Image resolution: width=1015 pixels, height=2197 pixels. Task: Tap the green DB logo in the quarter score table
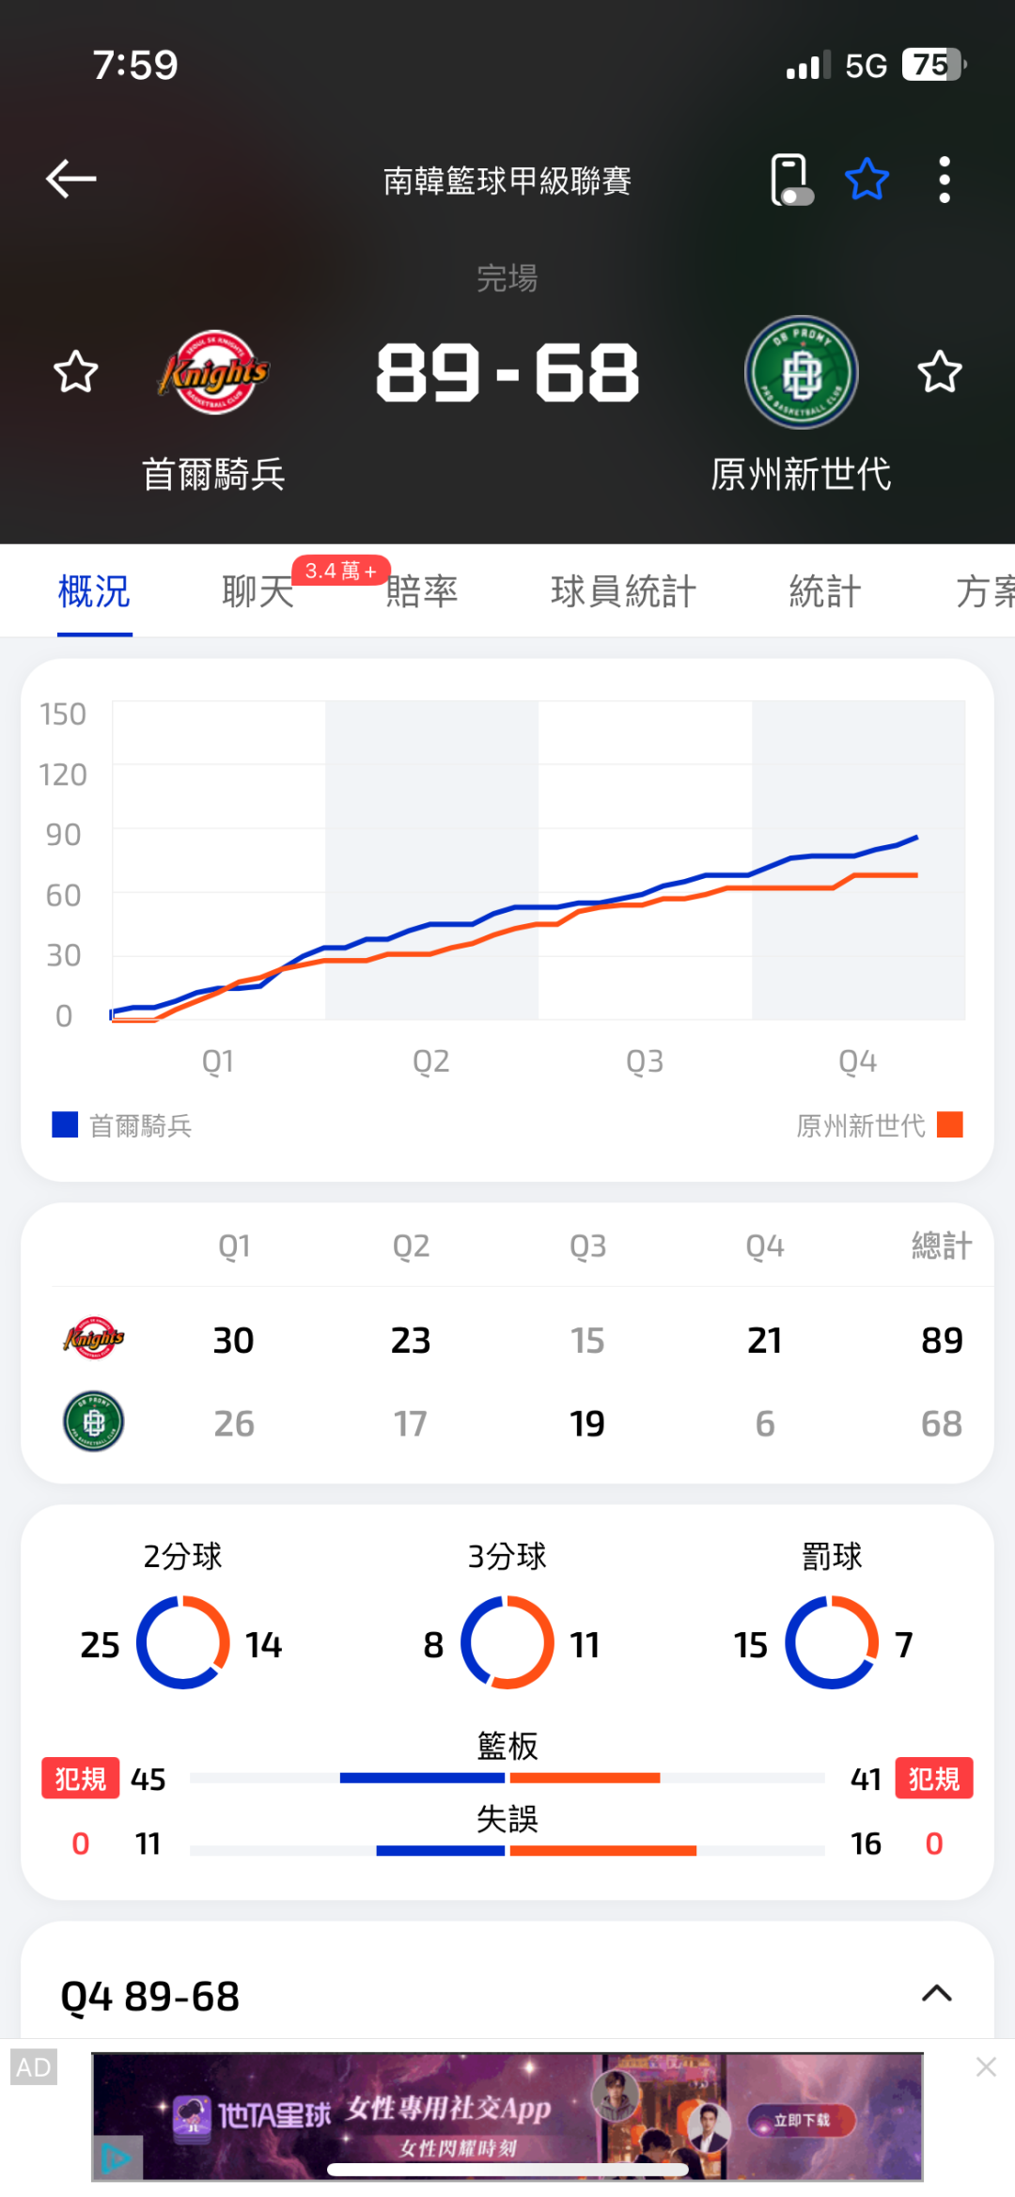94,1421
